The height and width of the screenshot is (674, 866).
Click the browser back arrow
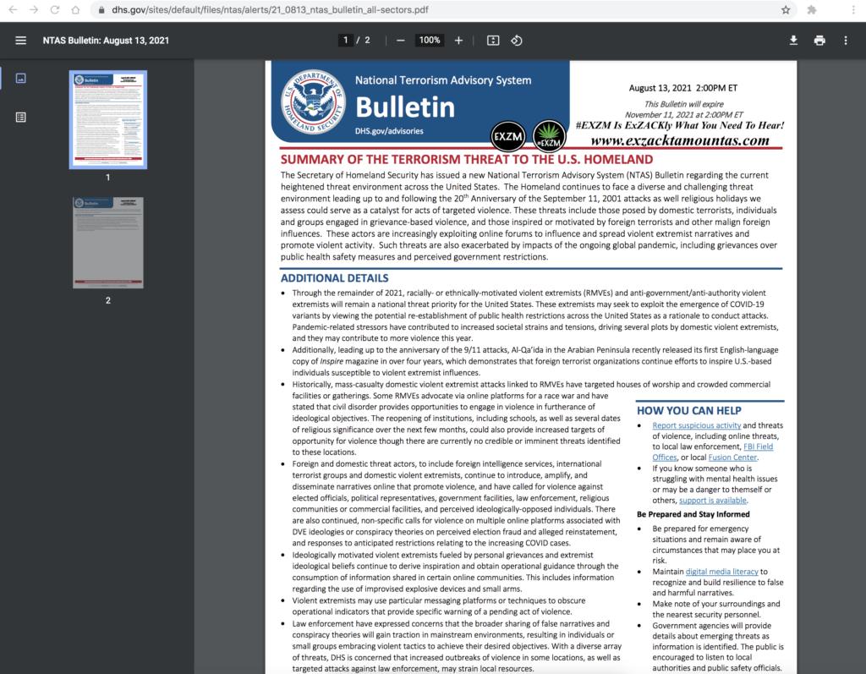click(x=13, y=10)
